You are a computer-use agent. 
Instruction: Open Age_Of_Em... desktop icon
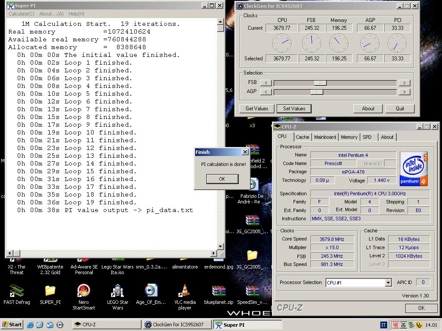pos(151,291)
